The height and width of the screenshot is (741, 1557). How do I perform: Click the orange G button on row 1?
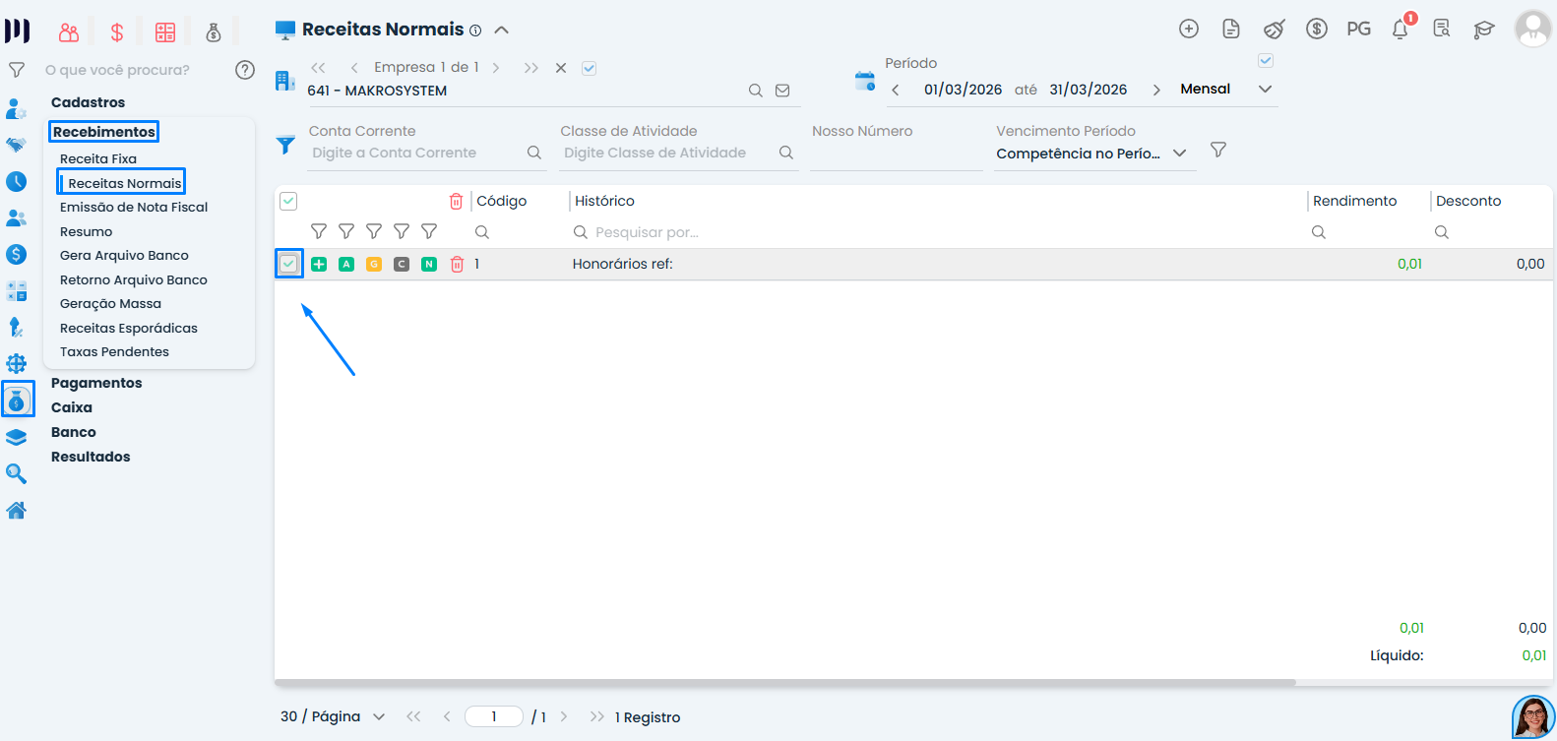[374, 264]
